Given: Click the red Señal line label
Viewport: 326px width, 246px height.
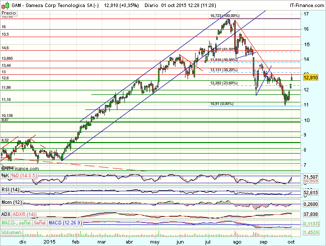Looking at the screenshot, I should pyautogui.click(x=40, y=223).
